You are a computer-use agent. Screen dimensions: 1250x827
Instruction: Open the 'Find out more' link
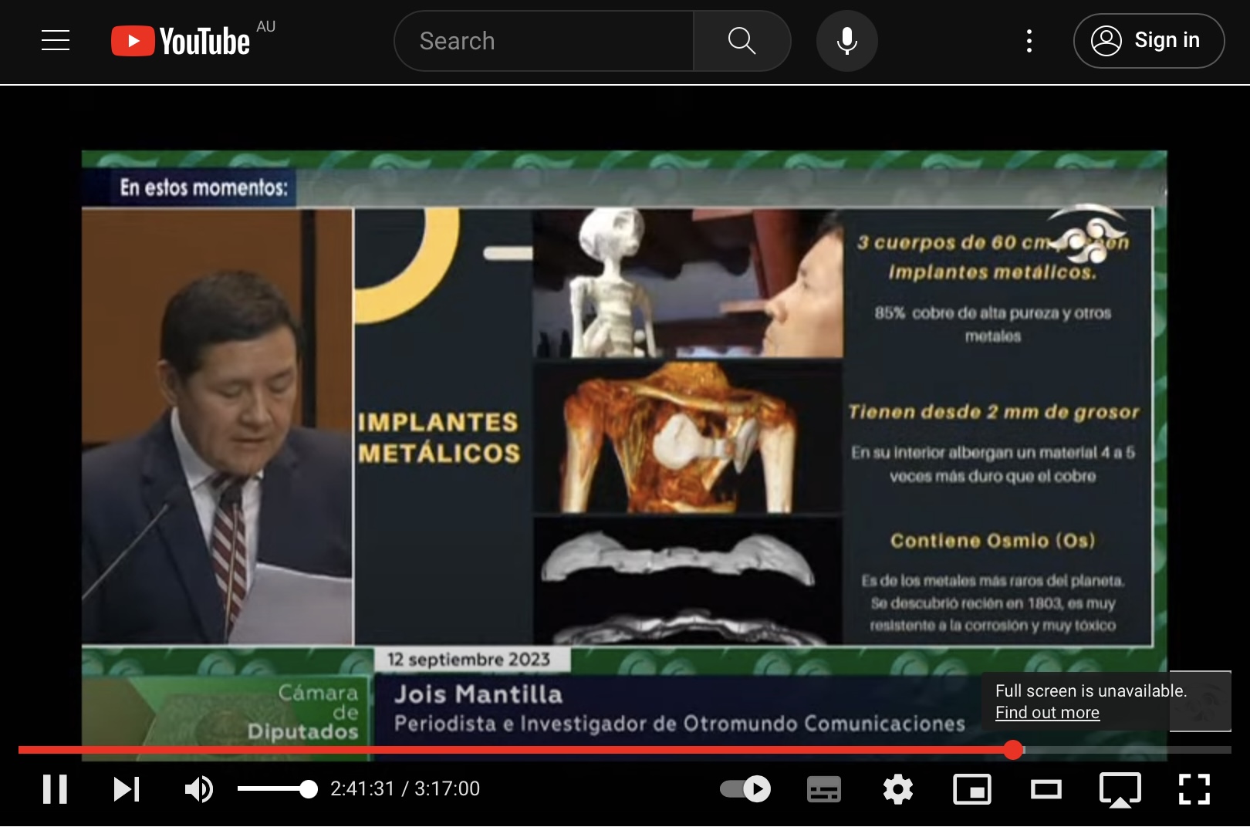click(x=1047, y=712)
